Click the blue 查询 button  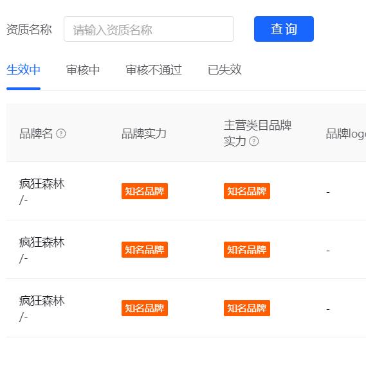[x=284, y=29]
